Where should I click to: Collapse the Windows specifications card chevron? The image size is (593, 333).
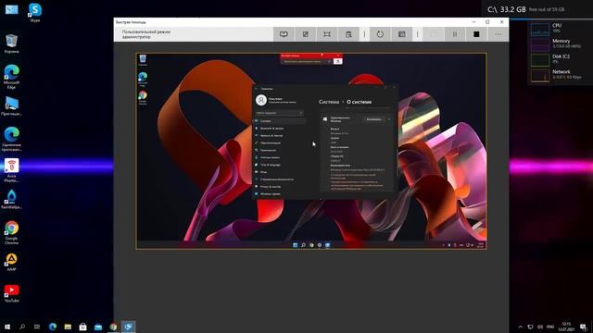tap(389, 119)
